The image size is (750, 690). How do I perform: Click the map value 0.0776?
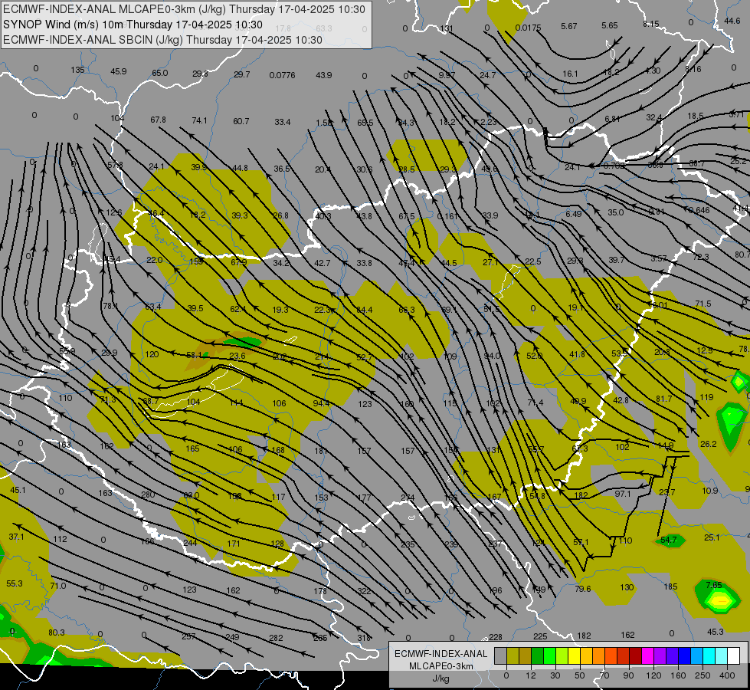[x=282, y=75]
